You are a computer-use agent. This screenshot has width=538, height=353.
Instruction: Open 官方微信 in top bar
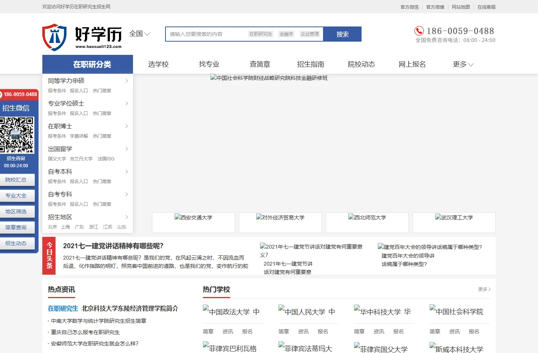(410, 7)
